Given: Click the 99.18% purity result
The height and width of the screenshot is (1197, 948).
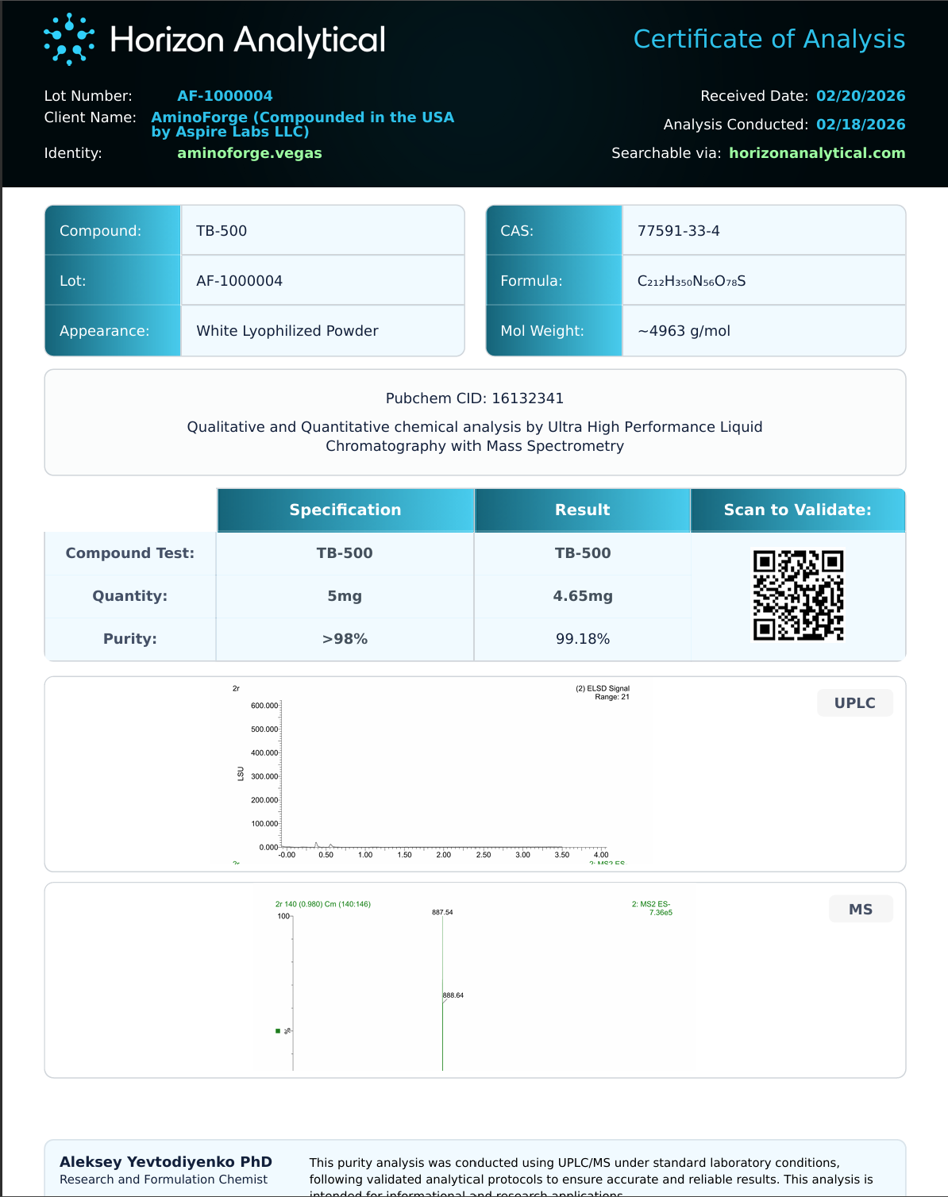Looking at the screenshot, I should coord(583,639).
